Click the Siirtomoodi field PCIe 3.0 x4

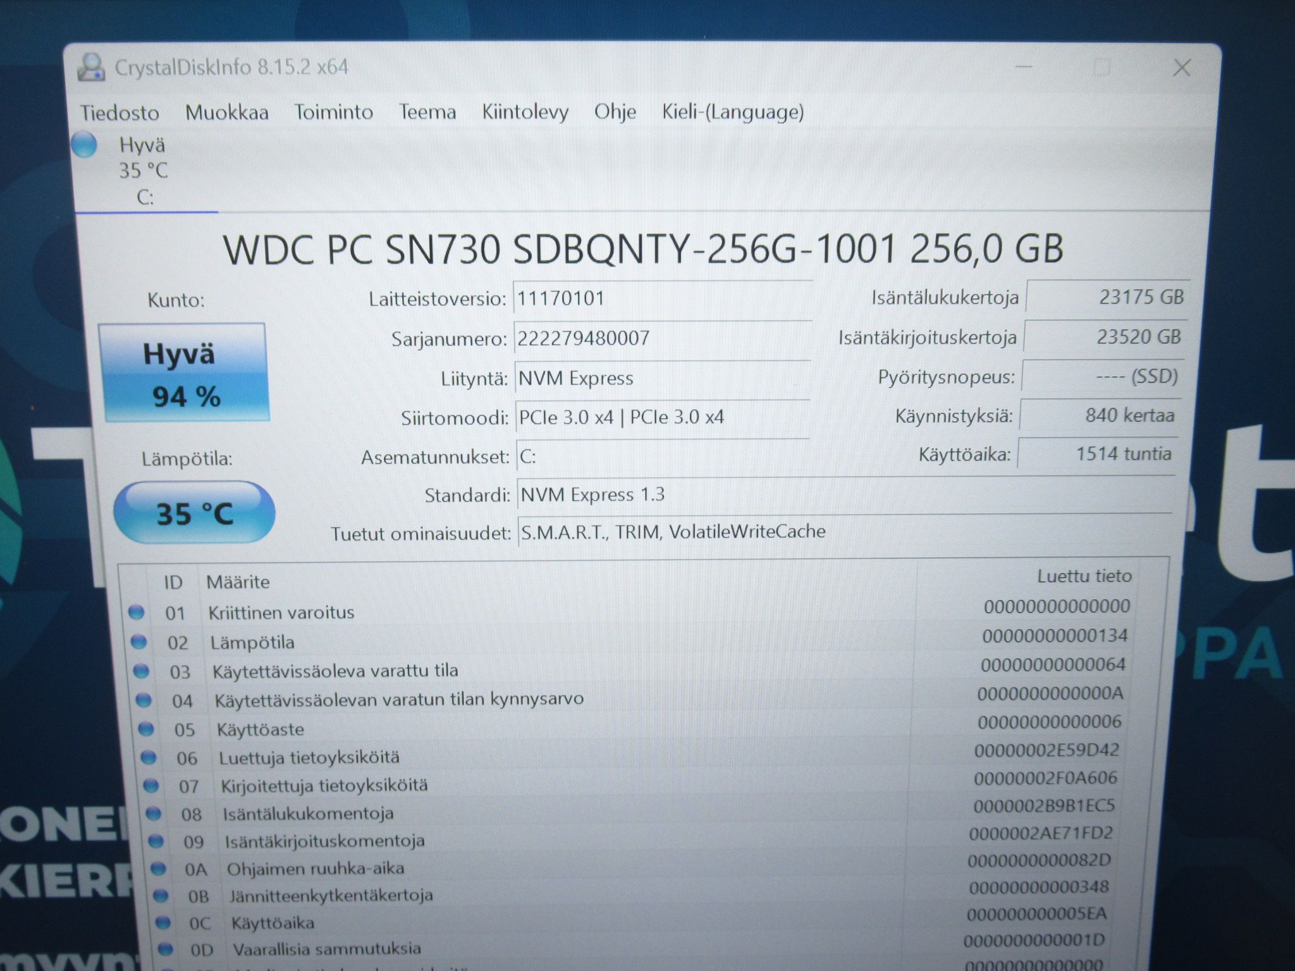(663, 417)
